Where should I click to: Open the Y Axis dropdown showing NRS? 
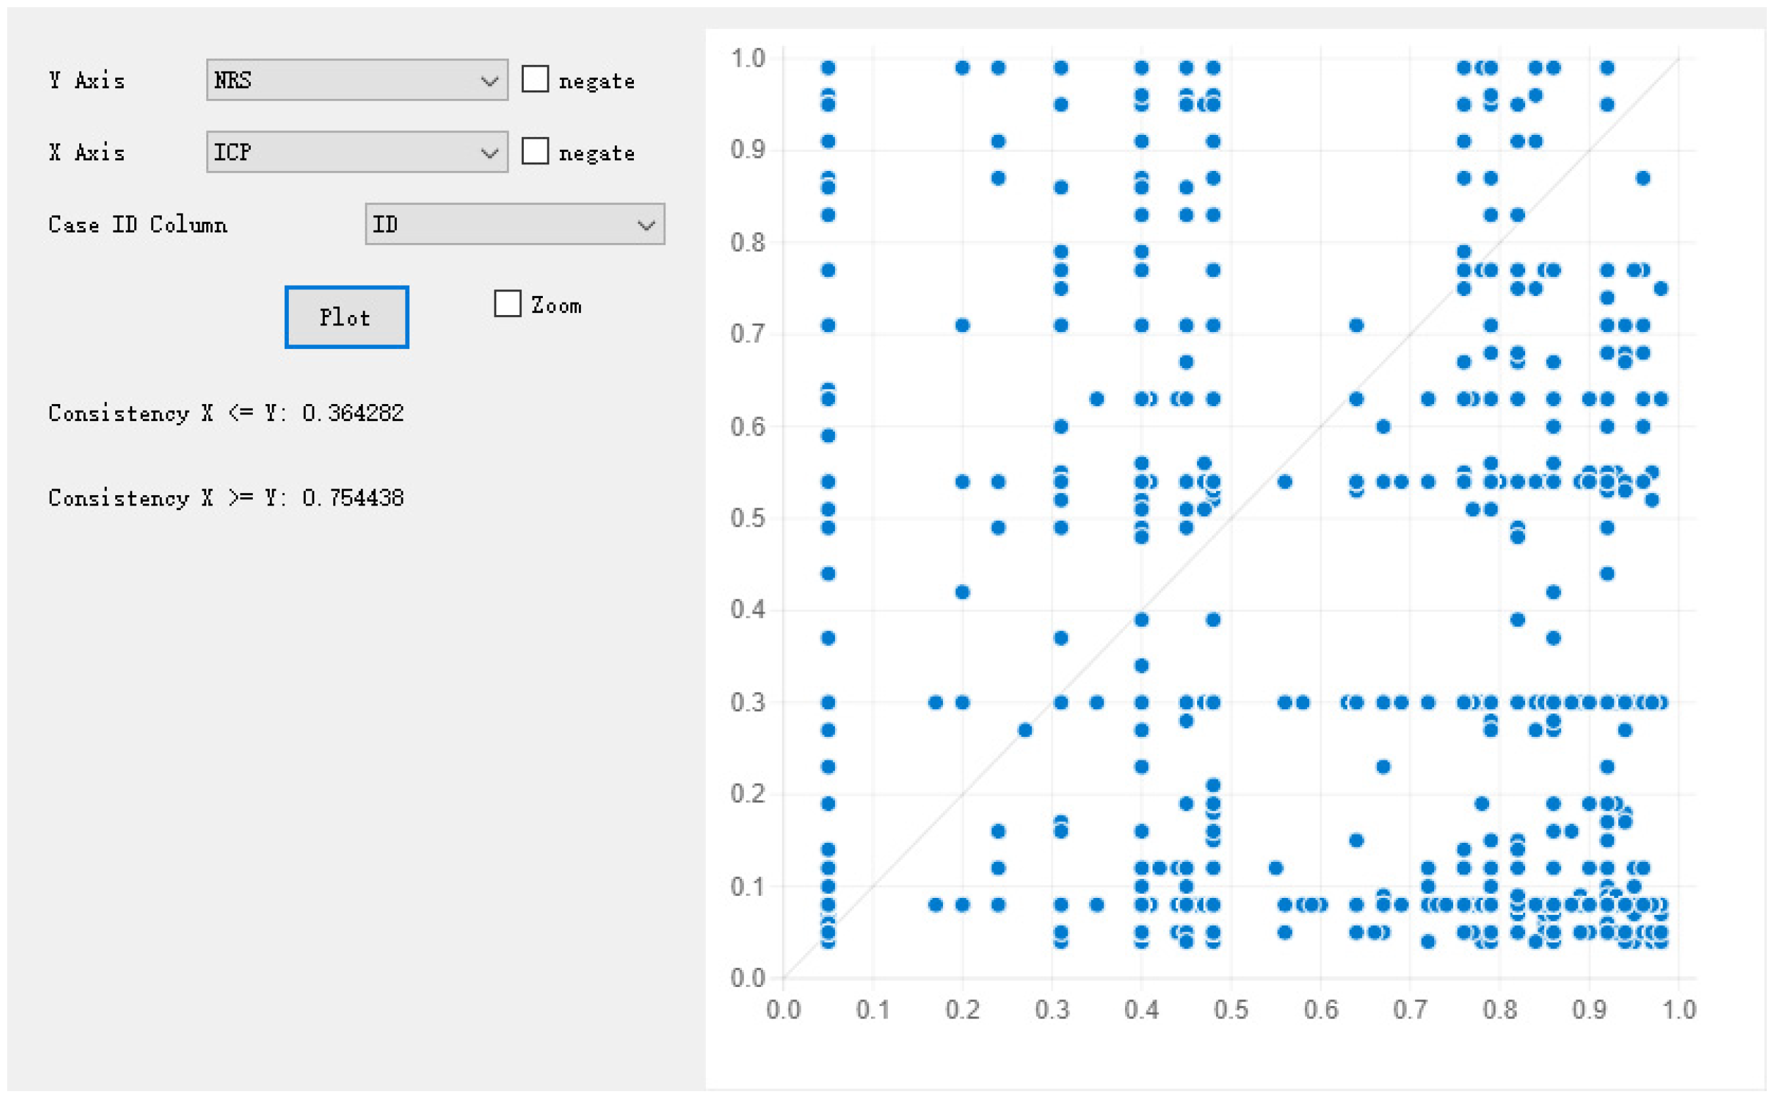(x=356, y=80)
